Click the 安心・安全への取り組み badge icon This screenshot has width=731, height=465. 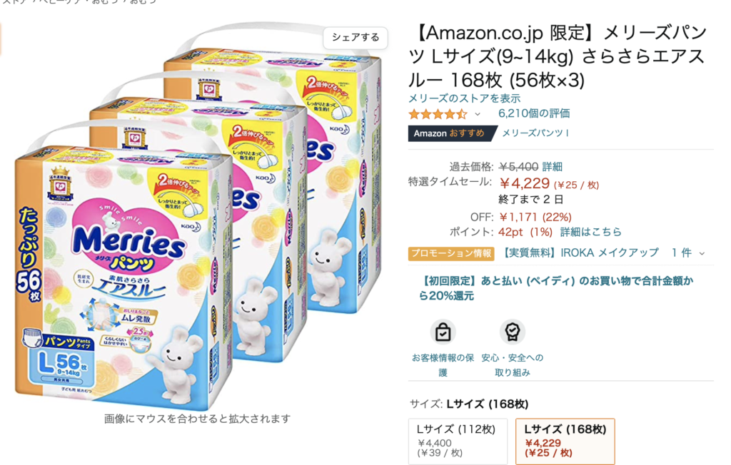point(513,332)
